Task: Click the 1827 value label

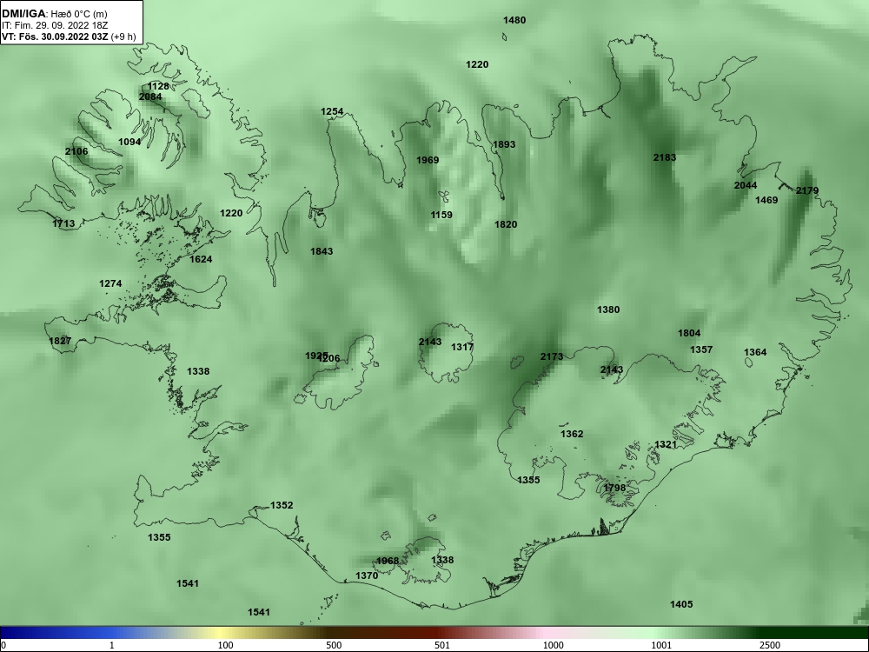Action: pos(60,341)
